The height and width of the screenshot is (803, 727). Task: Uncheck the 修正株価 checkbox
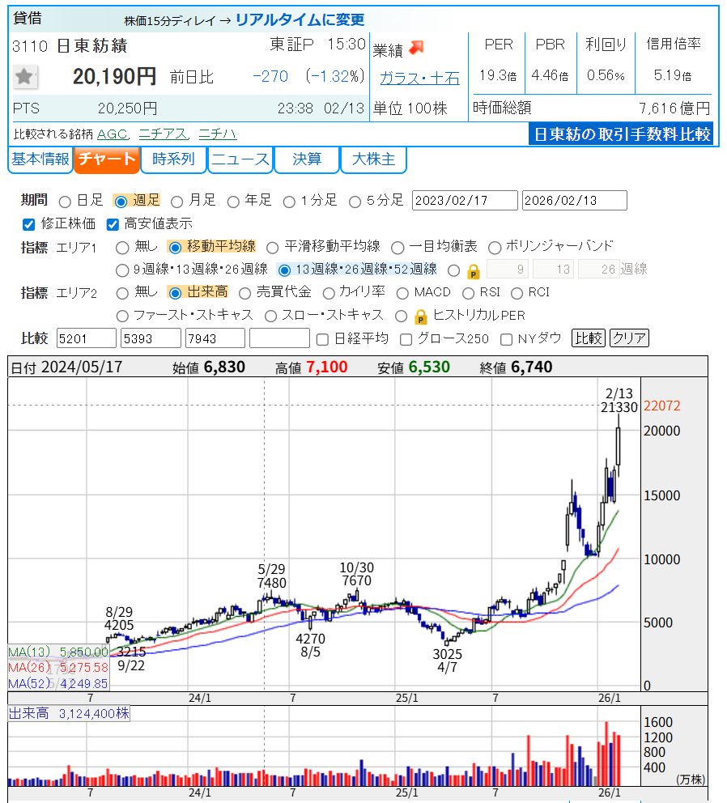pos(29,224)
